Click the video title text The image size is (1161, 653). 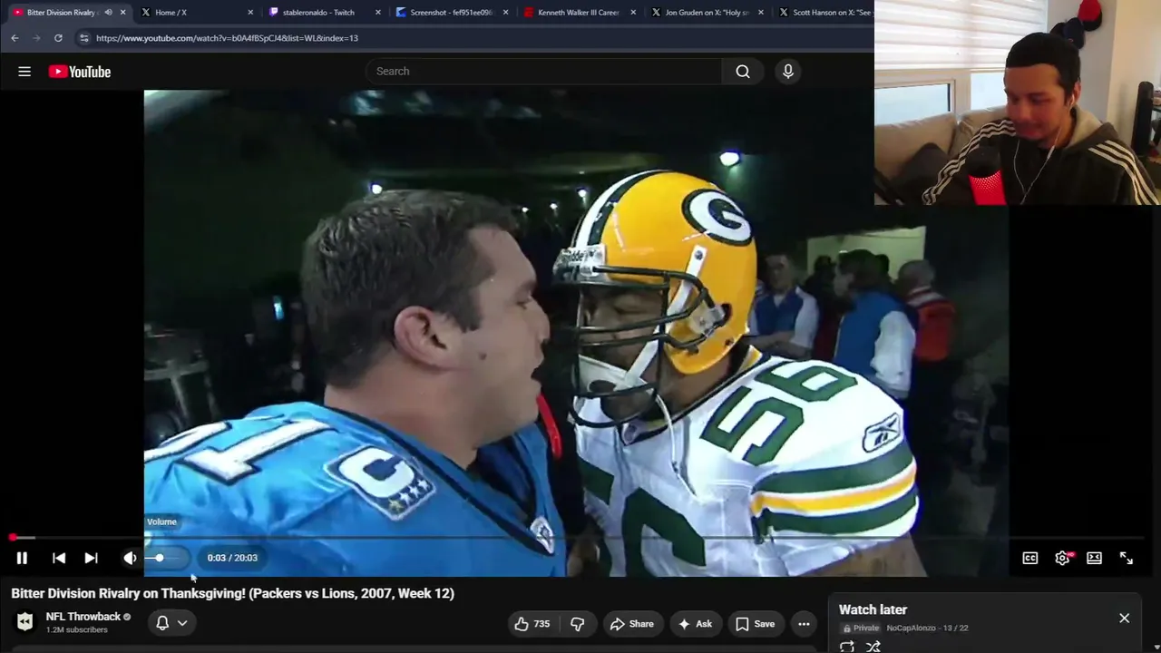[233, 593]
